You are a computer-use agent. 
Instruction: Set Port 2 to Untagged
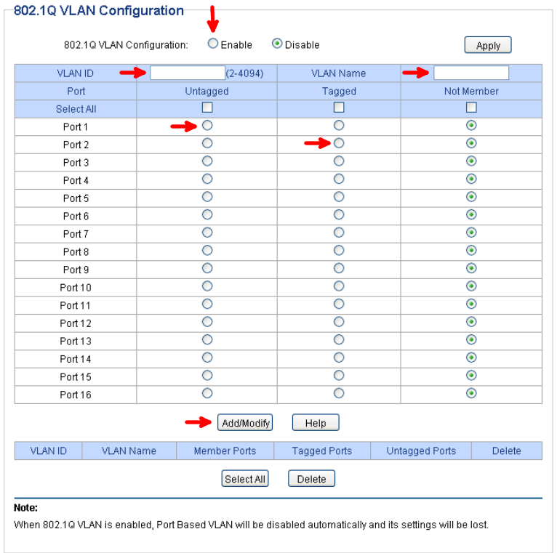[x=207, y=143]
